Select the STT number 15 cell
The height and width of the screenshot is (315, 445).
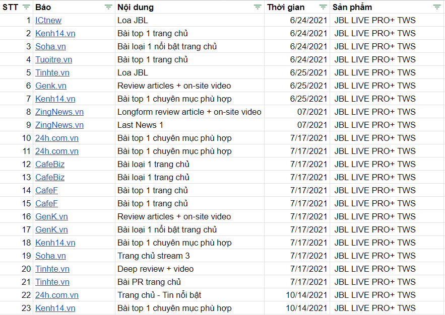(x=17, y=203)
